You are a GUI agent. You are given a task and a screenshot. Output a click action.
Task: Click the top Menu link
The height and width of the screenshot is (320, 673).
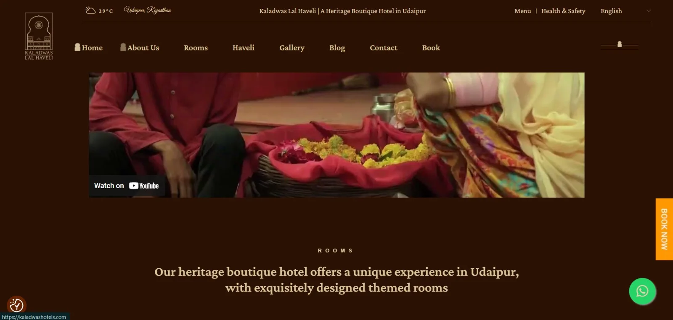tap(522, 11)
